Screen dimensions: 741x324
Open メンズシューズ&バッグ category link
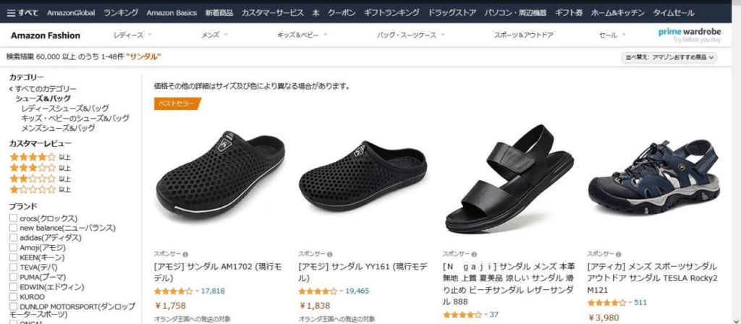[x=58, y=128]
